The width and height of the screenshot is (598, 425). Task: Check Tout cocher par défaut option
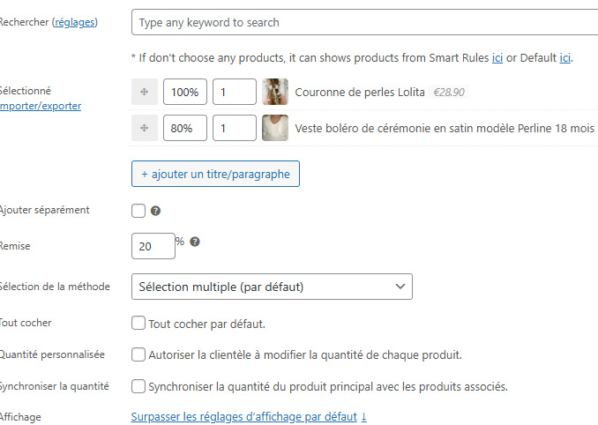click(x=138, y=324)
